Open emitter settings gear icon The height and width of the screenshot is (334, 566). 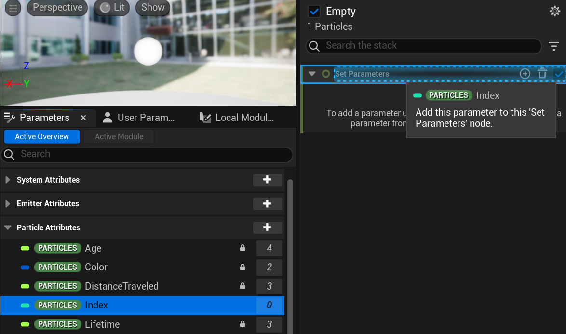coord(555,11)
